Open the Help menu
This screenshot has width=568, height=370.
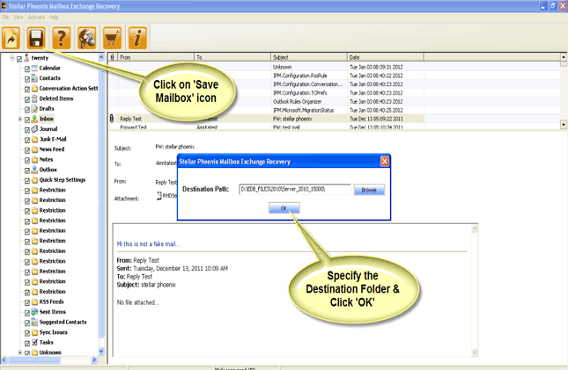click(54, 18)
